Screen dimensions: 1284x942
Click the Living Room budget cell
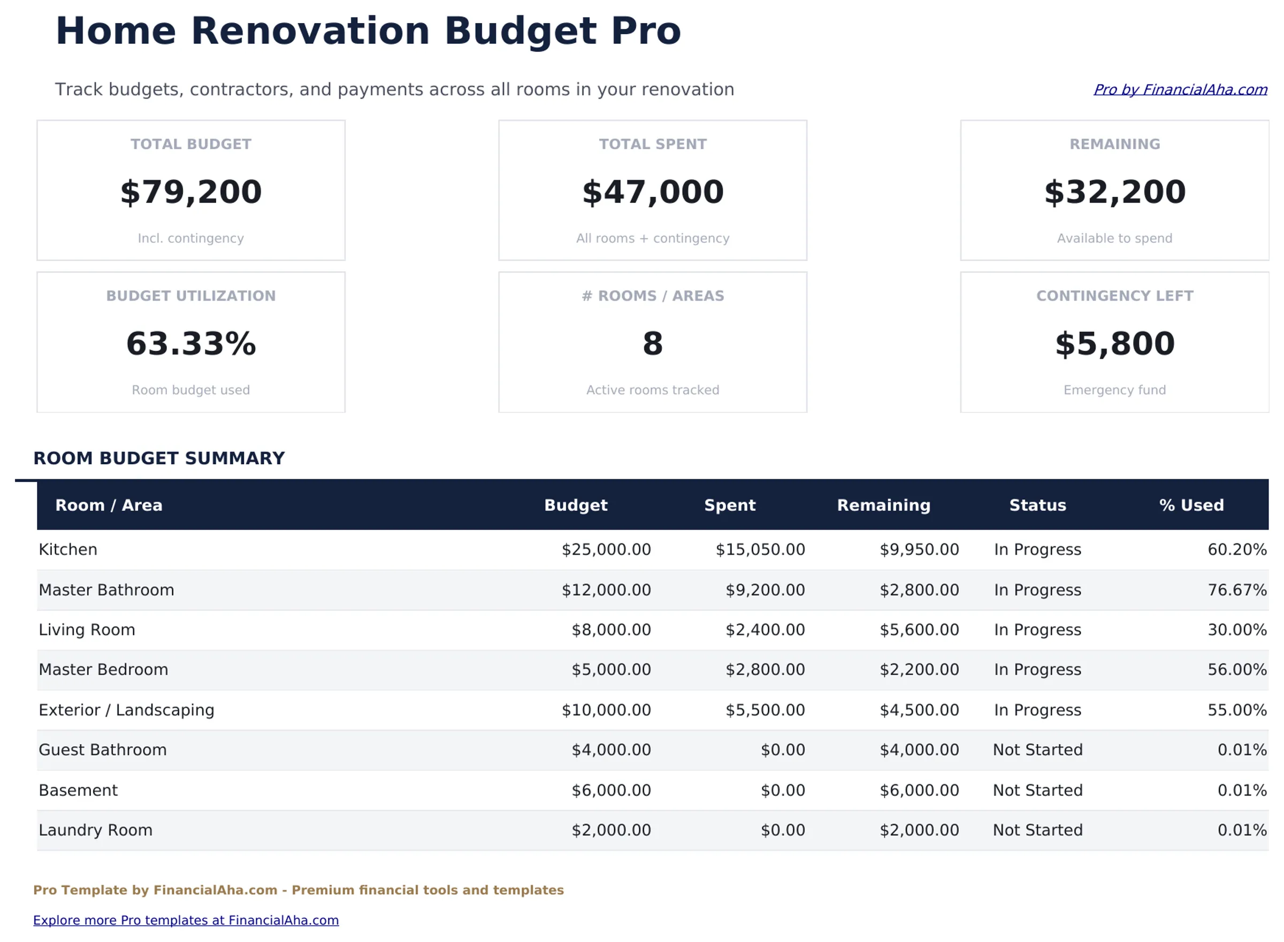tap(611, 630)
